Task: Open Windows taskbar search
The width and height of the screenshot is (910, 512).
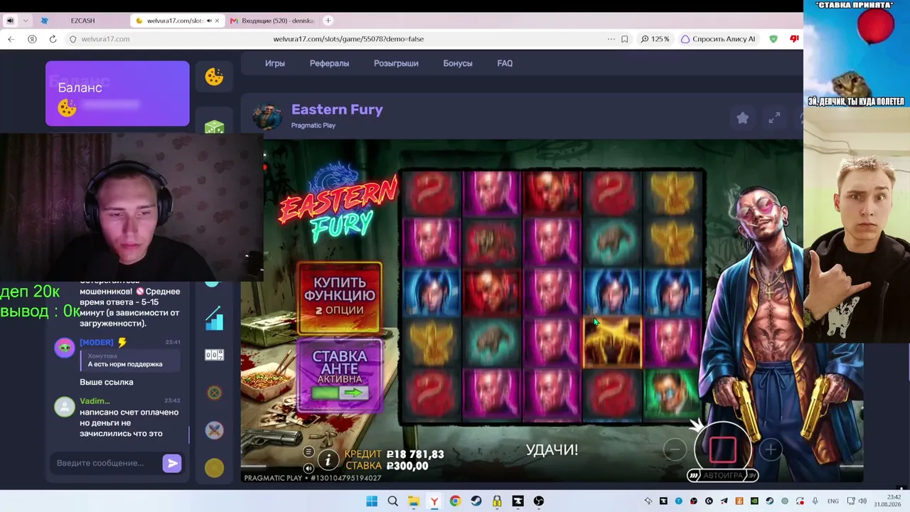Action: [x=392, y=501]
